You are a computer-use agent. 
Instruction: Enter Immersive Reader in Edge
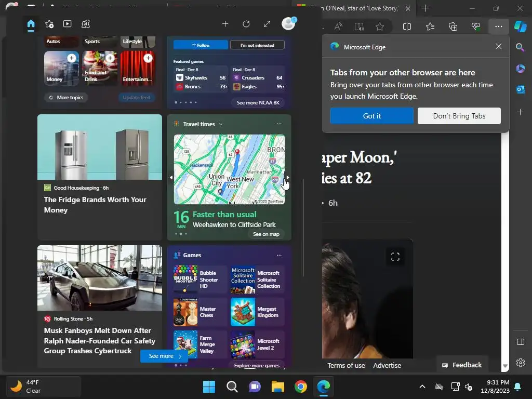[359, 26]
